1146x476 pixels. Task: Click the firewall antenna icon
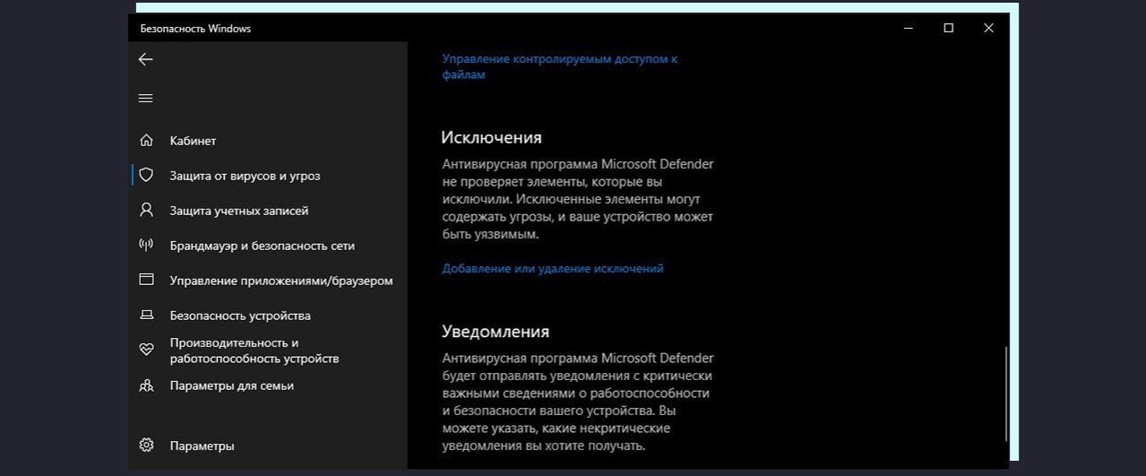[146, 246]
